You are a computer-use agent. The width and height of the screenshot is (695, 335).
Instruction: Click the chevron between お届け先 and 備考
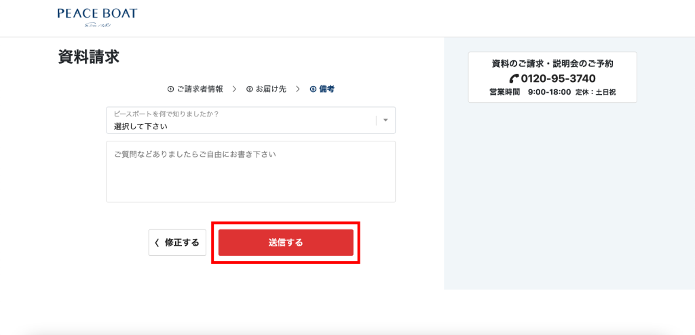point(298,89)
